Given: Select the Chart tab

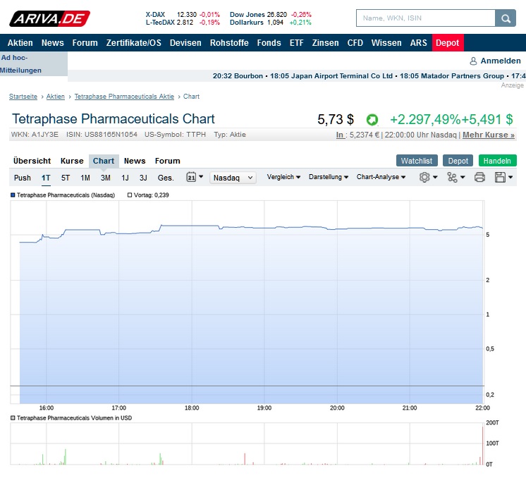Looking at the screenshot, I should click(x=104, y=161).
